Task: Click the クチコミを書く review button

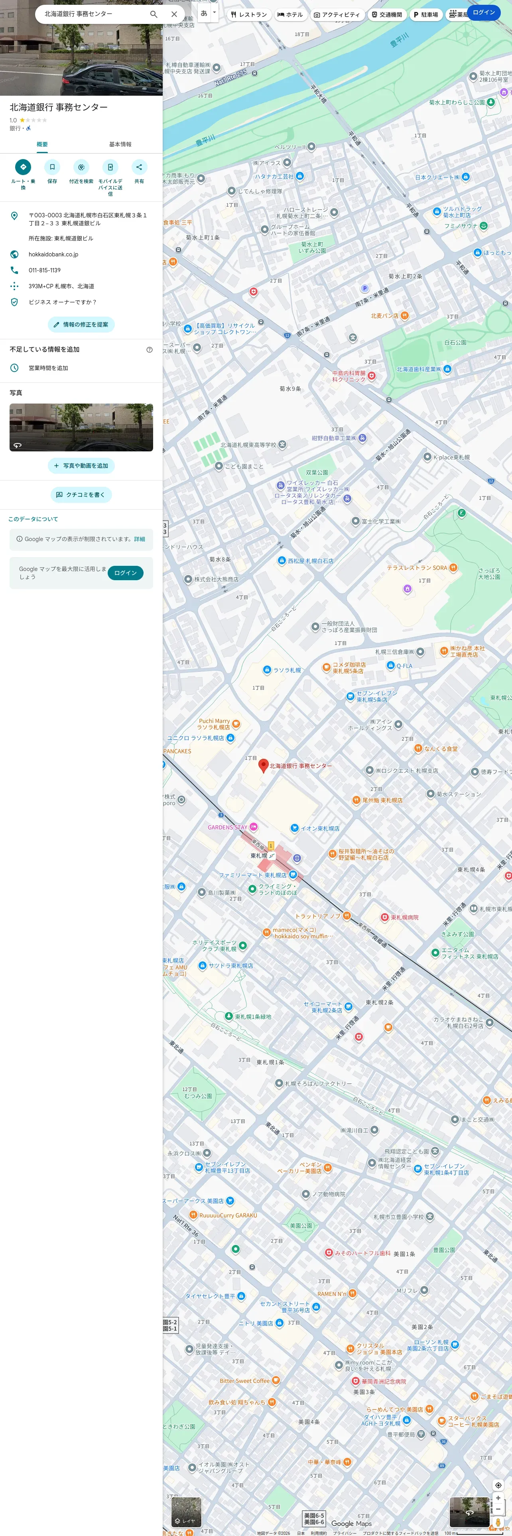Action: 81,495
